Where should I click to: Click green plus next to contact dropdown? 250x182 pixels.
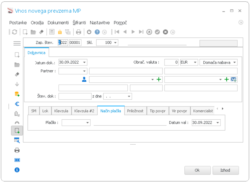pos(159,79)
